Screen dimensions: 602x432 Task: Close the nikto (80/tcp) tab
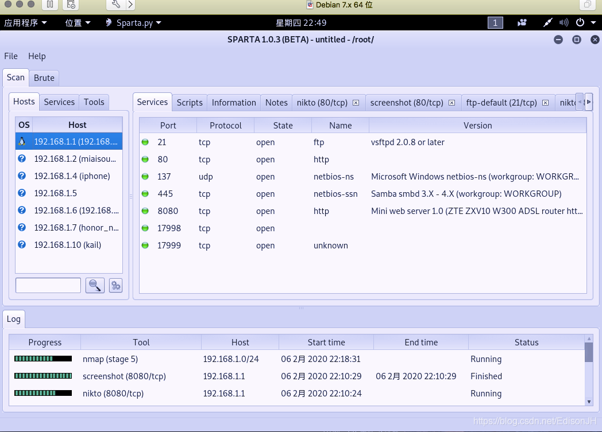coord(356,103)
